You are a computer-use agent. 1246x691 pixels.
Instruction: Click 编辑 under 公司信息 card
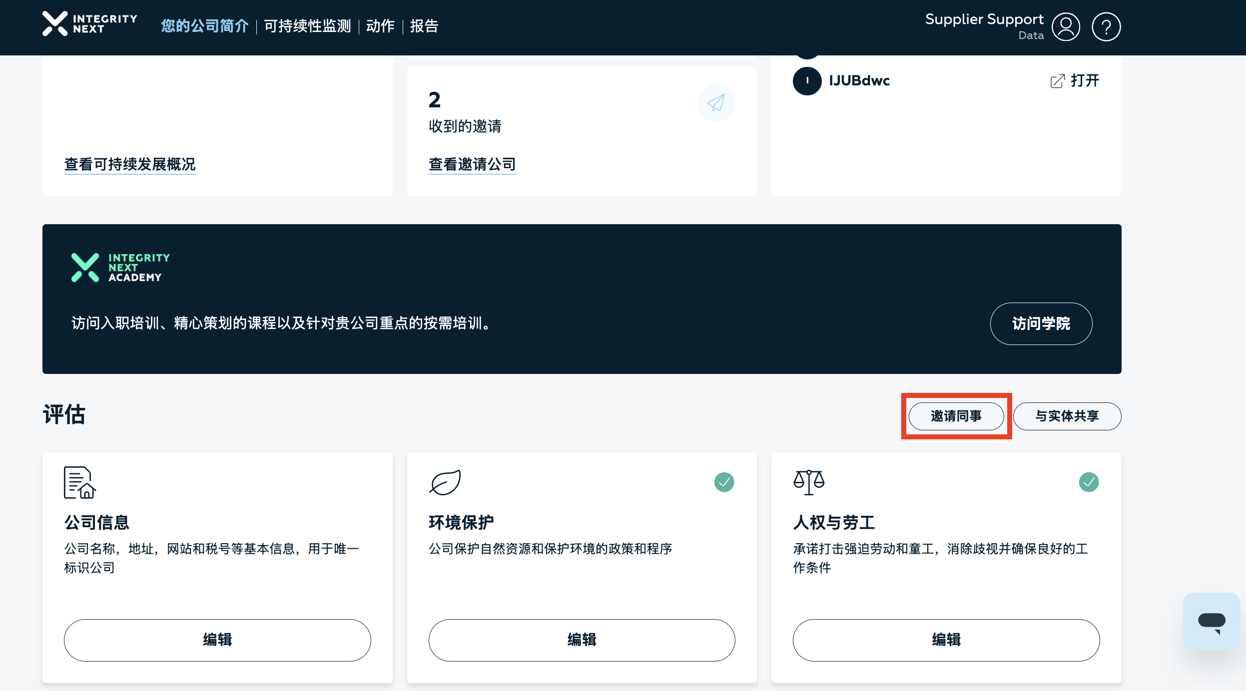point(217,640)
